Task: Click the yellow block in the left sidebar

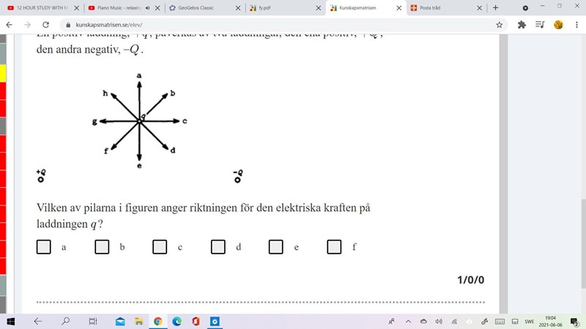Action: (x=3, y=73)
